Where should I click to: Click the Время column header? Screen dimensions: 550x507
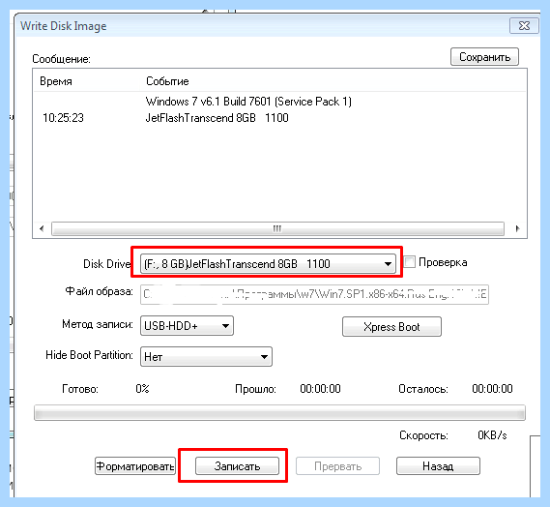pyautogui.click(x=56, y=81)
